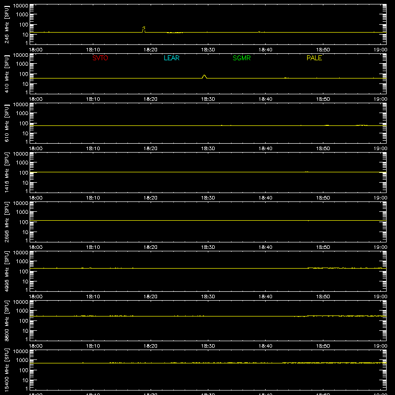This screenshot has width=395, height=395.
Task: Select the 410 MHz [SFU] axis label
Action: pos(6,74)
